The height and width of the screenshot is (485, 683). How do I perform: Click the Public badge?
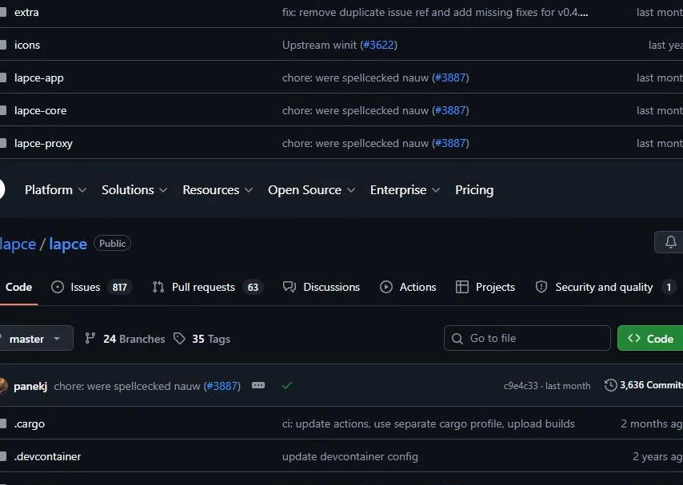pyautogui.click(x=113, y=244)
